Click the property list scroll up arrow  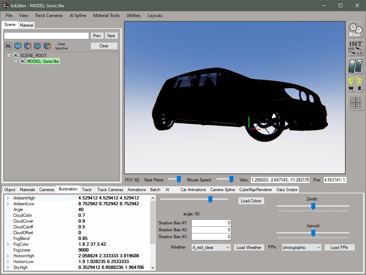click(153, 198)
